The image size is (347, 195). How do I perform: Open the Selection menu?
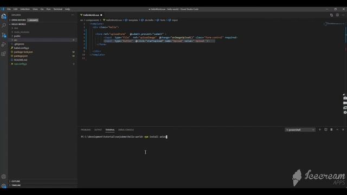[x=25, y=9]
